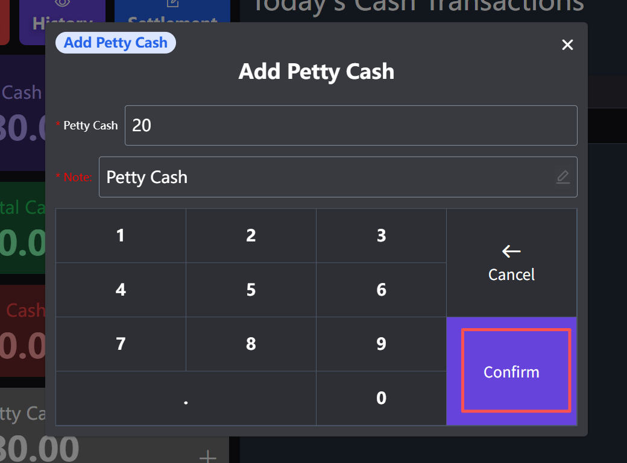Click the Note text field
627x463 pixels.
tap(326, 177)
